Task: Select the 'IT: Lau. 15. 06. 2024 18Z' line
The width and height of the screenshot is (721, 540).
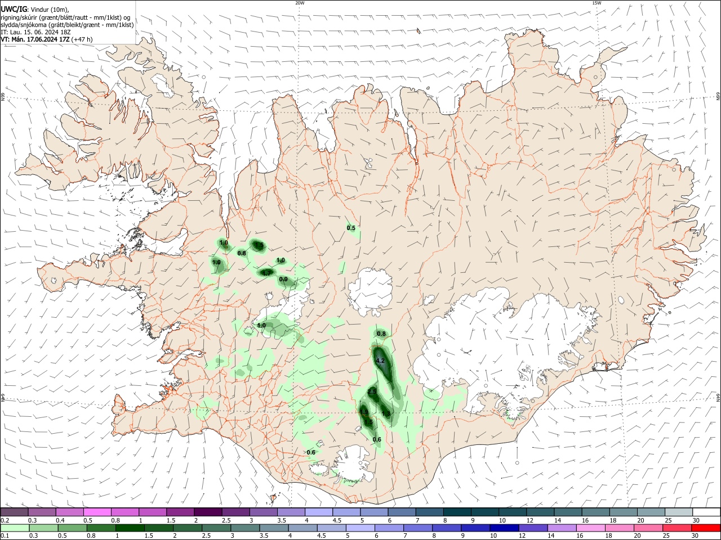Action: [x=35, y=32]
